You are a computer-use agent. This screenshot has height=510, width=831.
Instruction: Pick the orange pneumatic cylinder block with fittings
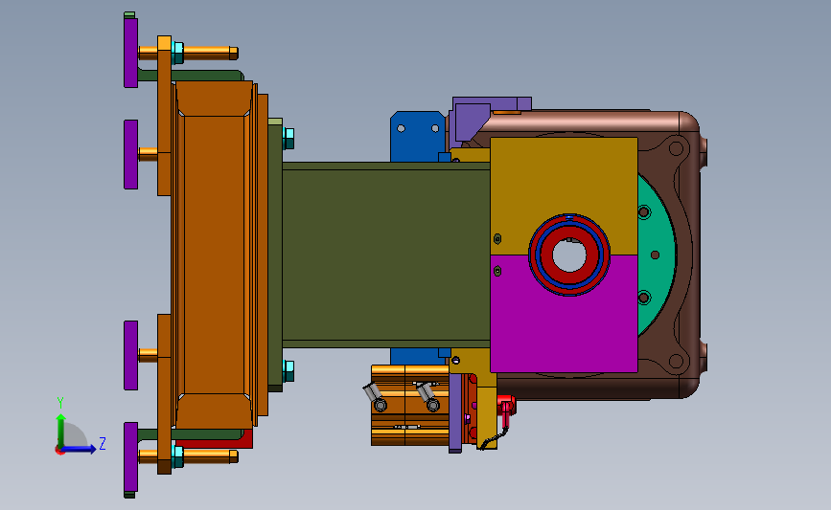409,406
